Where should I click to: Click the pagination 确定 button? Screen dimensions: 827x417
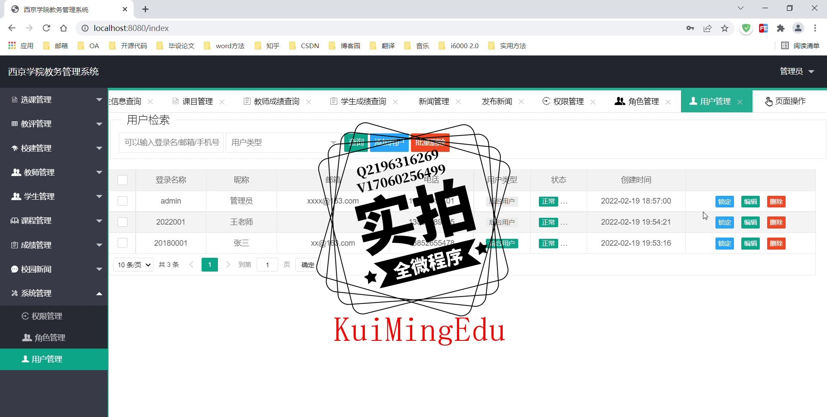coord(308,265)
